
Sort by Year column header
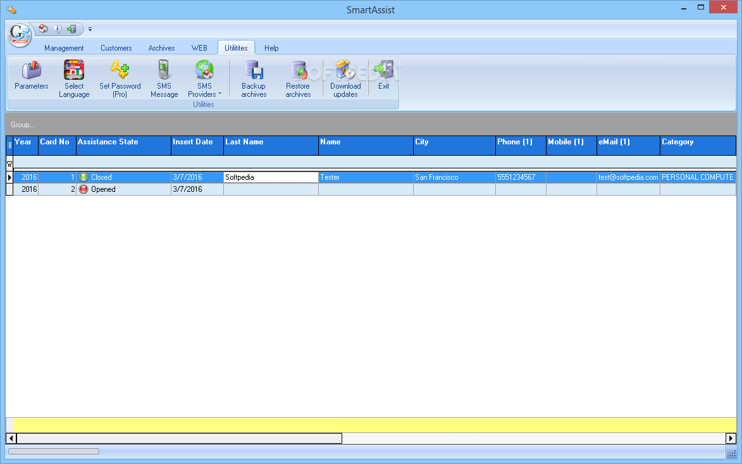[25, 146]
